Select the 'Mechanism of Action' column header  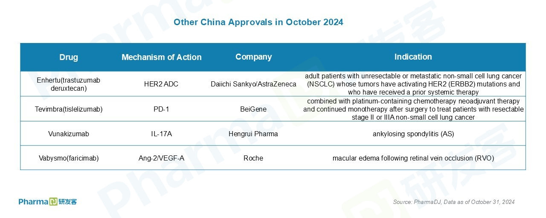click(162, 57)
